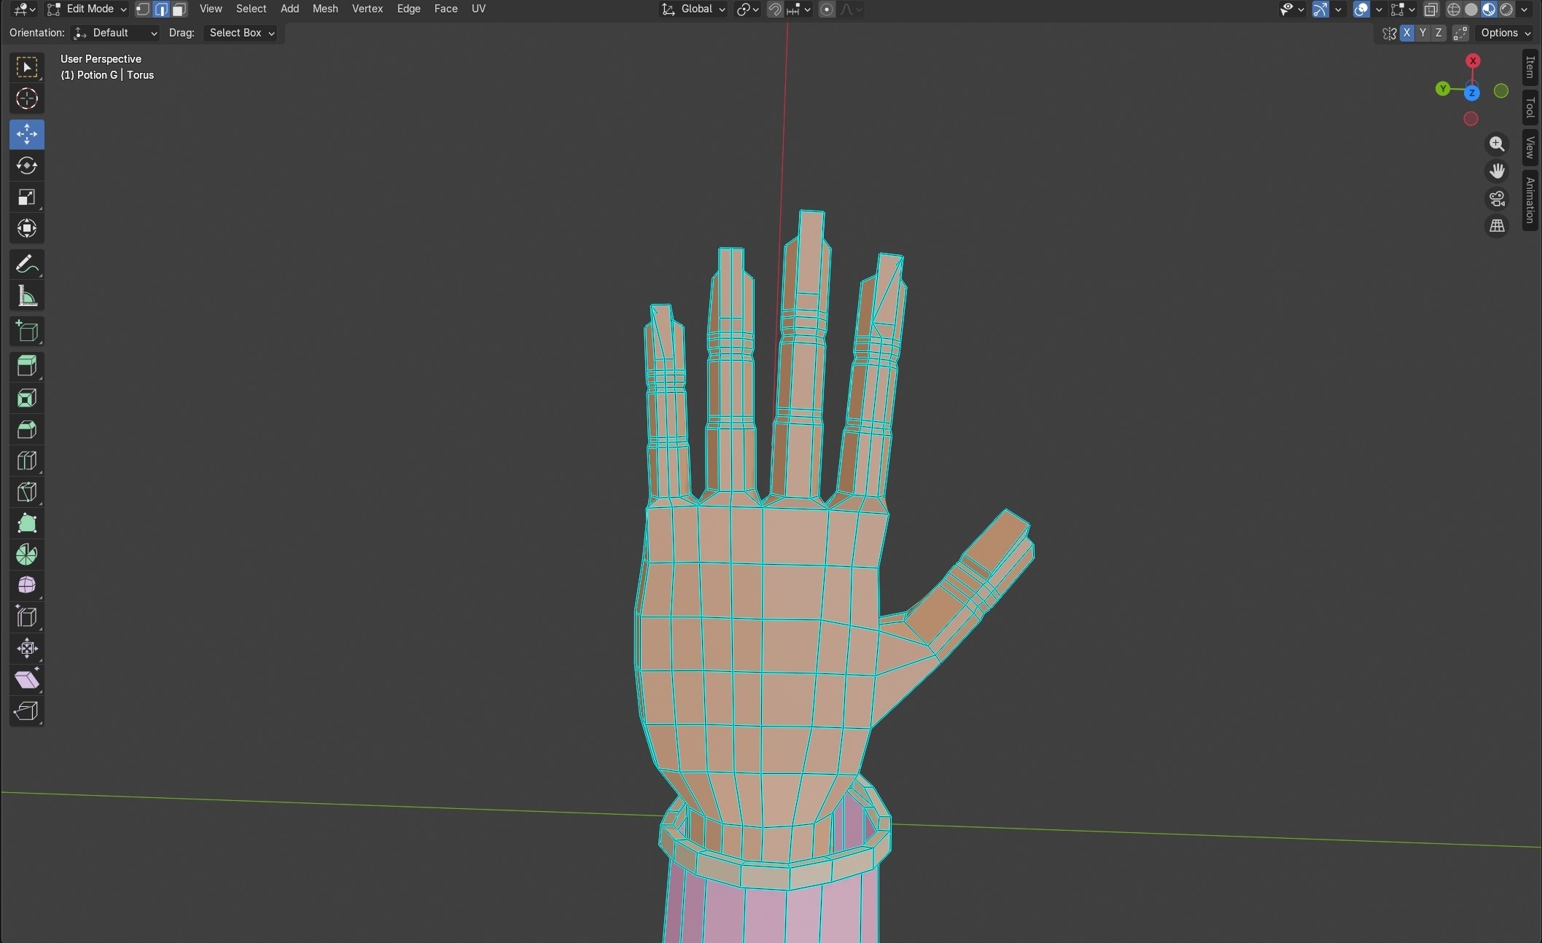This screenshot has width=1542, height=943.
Task: Select the Extrude Region tool
Action: 27,366
